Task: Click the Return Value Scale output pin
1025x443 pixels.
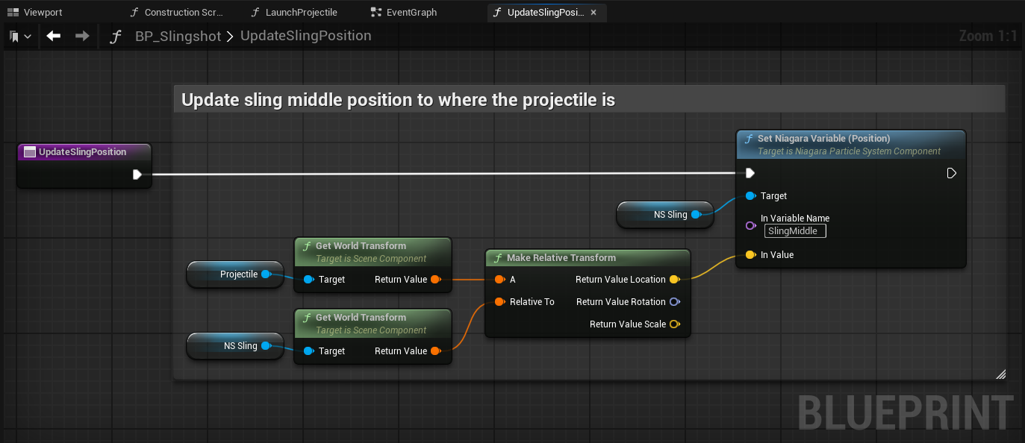Action: (674, 324)
